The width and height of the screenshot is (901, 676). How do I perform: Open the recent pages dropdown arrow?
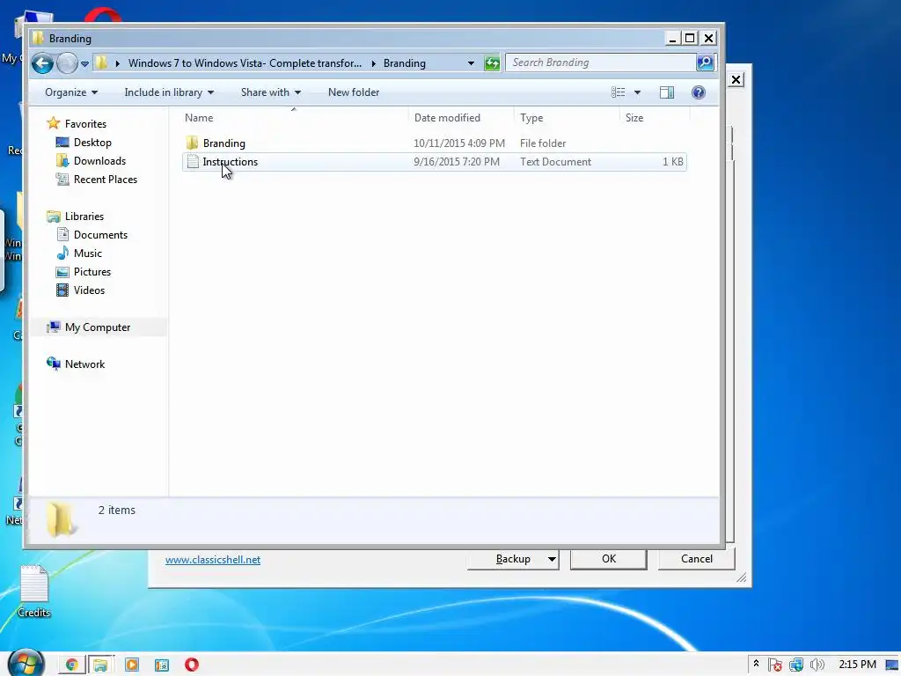pos(84,63)
